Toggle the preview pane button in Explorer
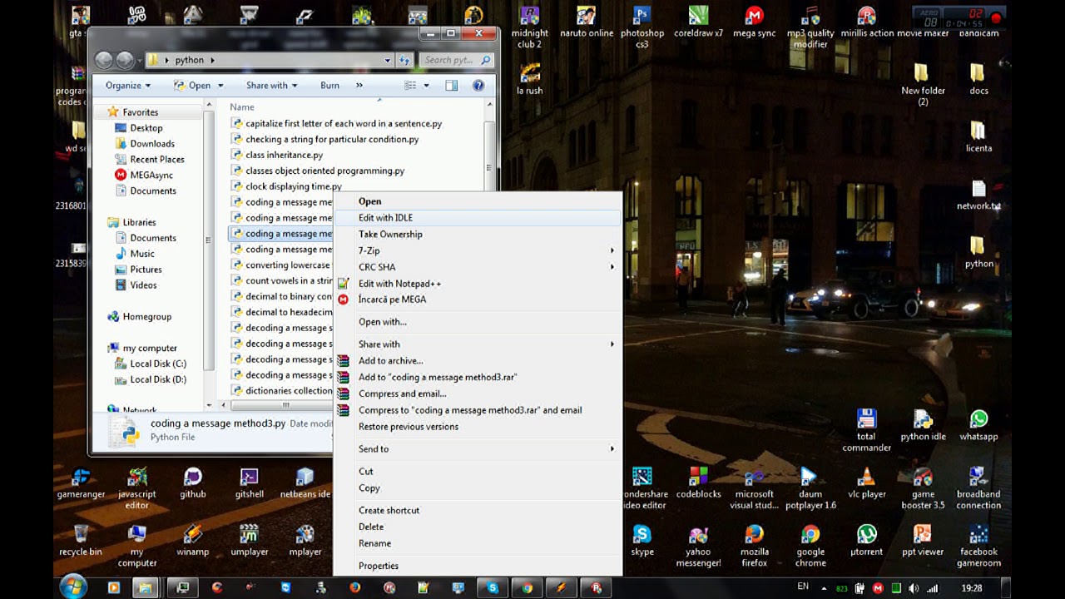This screenshot has width=1065, height=599. tap(451, 86)
